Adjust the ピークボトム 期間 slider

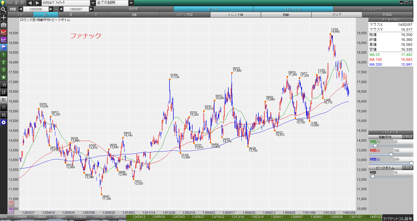pos(373,176)
